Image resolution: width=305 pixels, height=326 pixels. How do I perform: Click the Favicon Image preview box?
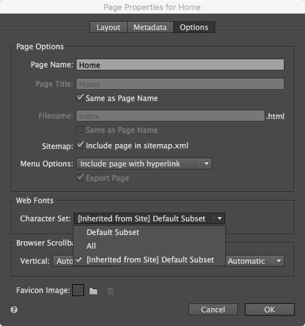[x=78, y=290]
